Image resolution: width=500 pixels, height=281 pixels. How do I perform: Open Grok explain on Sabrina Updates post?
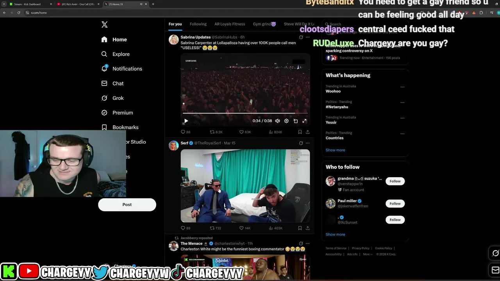coord(301,37)
